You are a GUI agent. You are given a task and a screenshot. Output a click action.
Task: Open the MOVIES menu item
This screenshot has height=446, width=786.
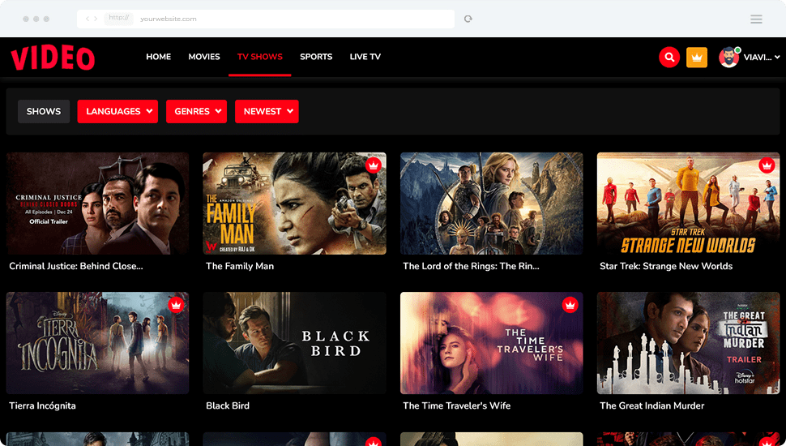(204, 57)
